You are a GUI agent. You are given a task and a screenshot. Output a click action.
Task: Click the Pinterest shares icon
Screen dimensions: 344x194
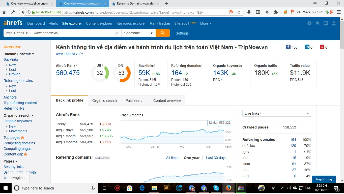pyautogui.click(x=322, y=47)
